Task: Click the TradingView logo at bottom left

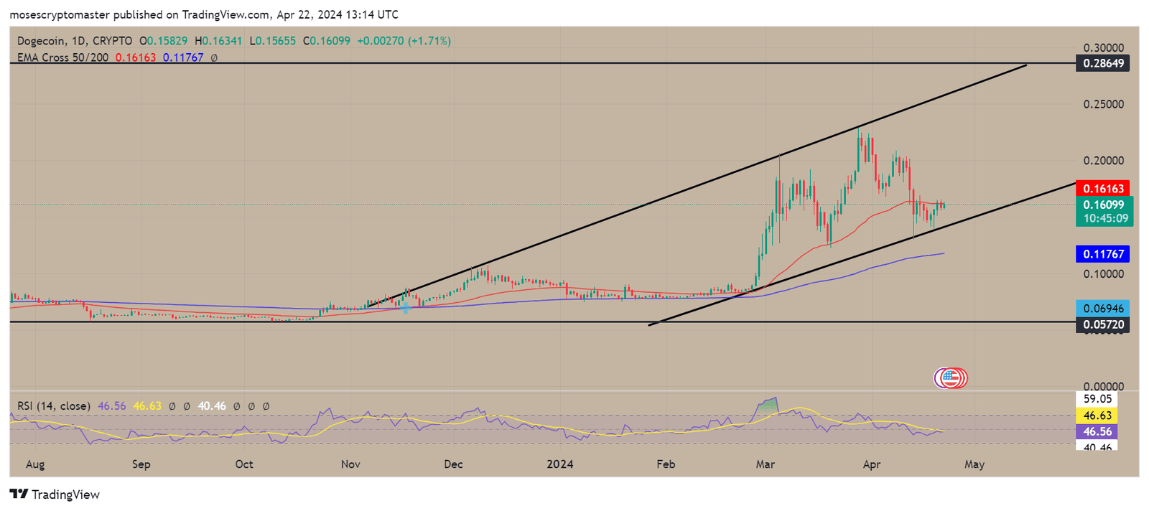Action: coord(55,494)
